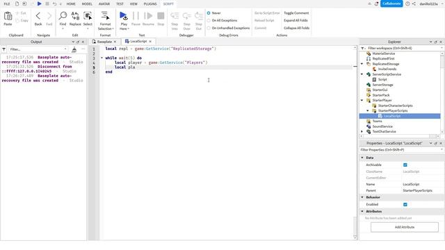Collapse the Behavior properties section
Viewport: 445px width, 250px height.
(x=362, y=197)
